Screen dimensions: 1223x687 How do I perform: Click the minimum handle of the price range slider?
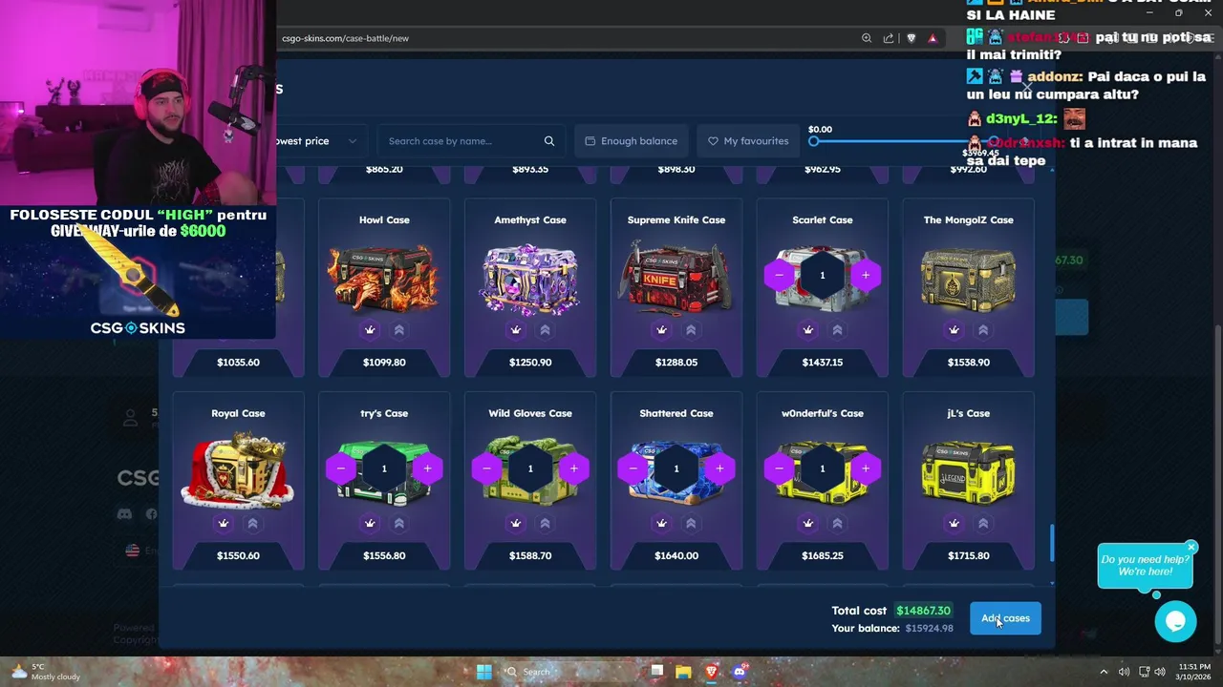click(814, 141)
